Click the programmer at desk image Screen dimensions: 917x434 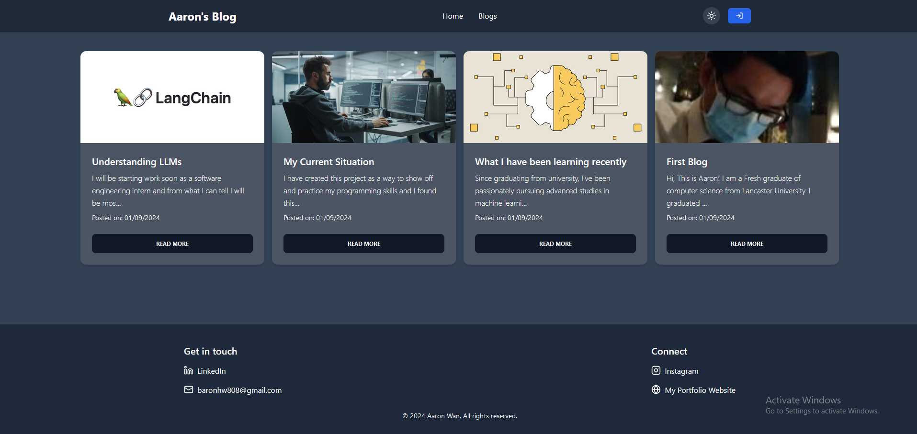(x=364, y=97)
